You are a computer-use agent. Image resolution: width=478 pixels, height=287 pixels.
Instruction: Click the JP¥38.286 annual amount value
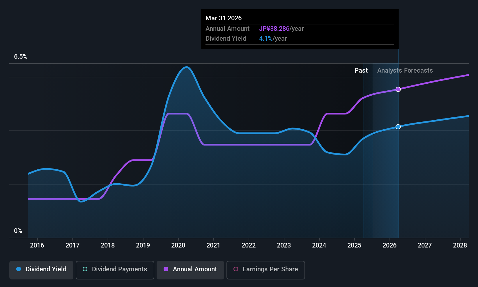click(274, 29)
